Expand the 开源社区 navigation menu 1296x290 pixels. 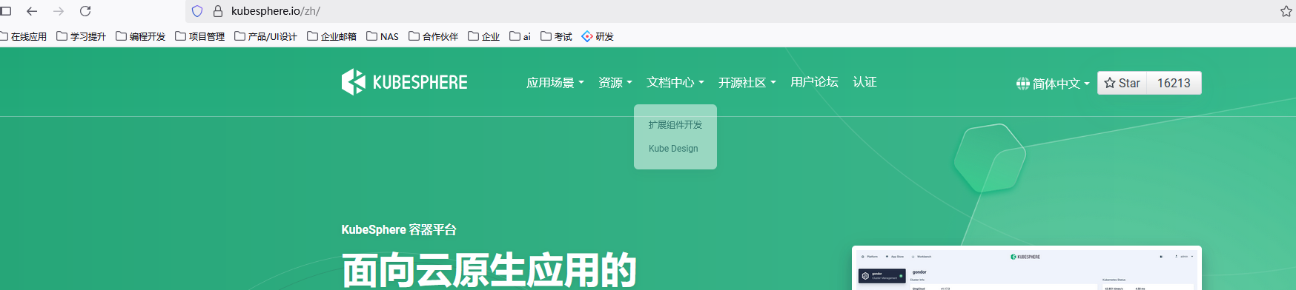point(747,83)
